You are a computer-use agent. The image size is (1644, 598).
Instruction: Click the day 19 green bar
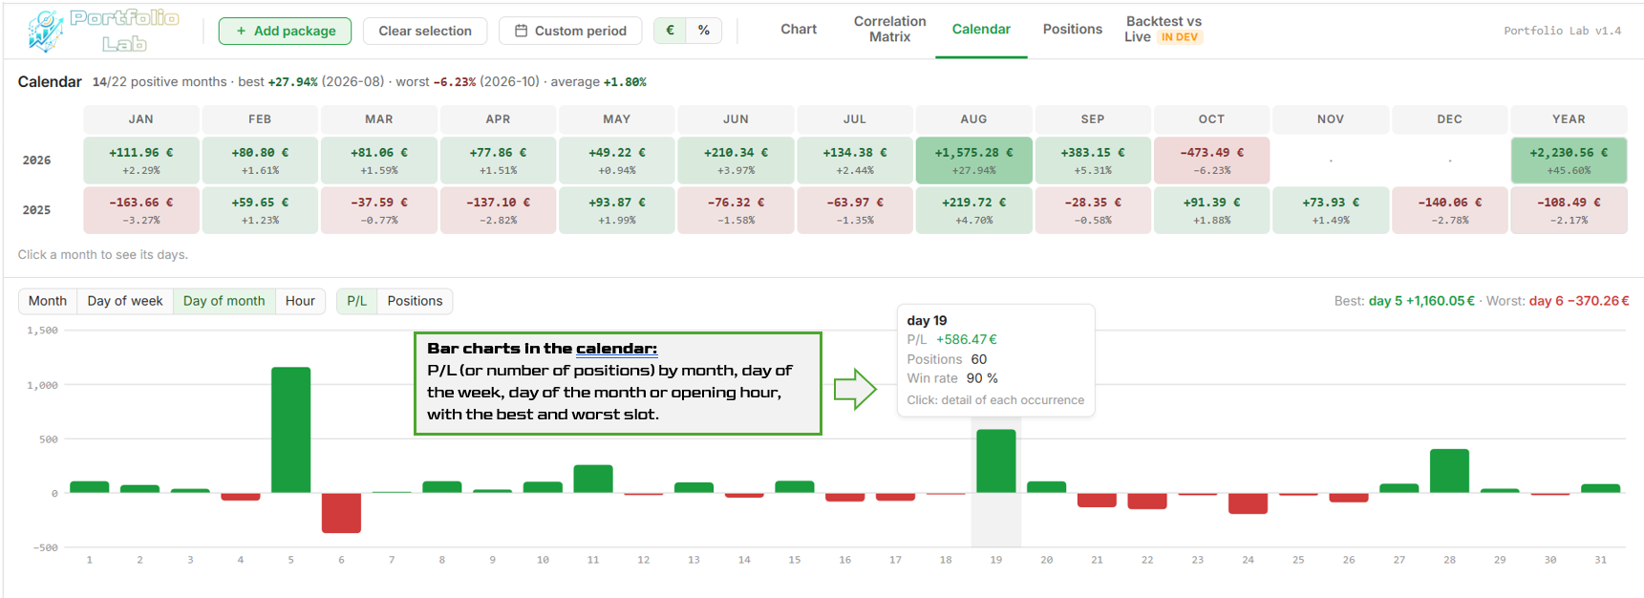coord(996,461)
